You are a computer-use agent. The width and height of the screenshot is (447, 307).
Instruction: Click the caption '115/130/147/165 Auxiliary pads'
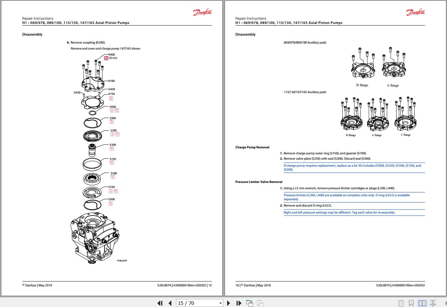click(x=305, y=92)
